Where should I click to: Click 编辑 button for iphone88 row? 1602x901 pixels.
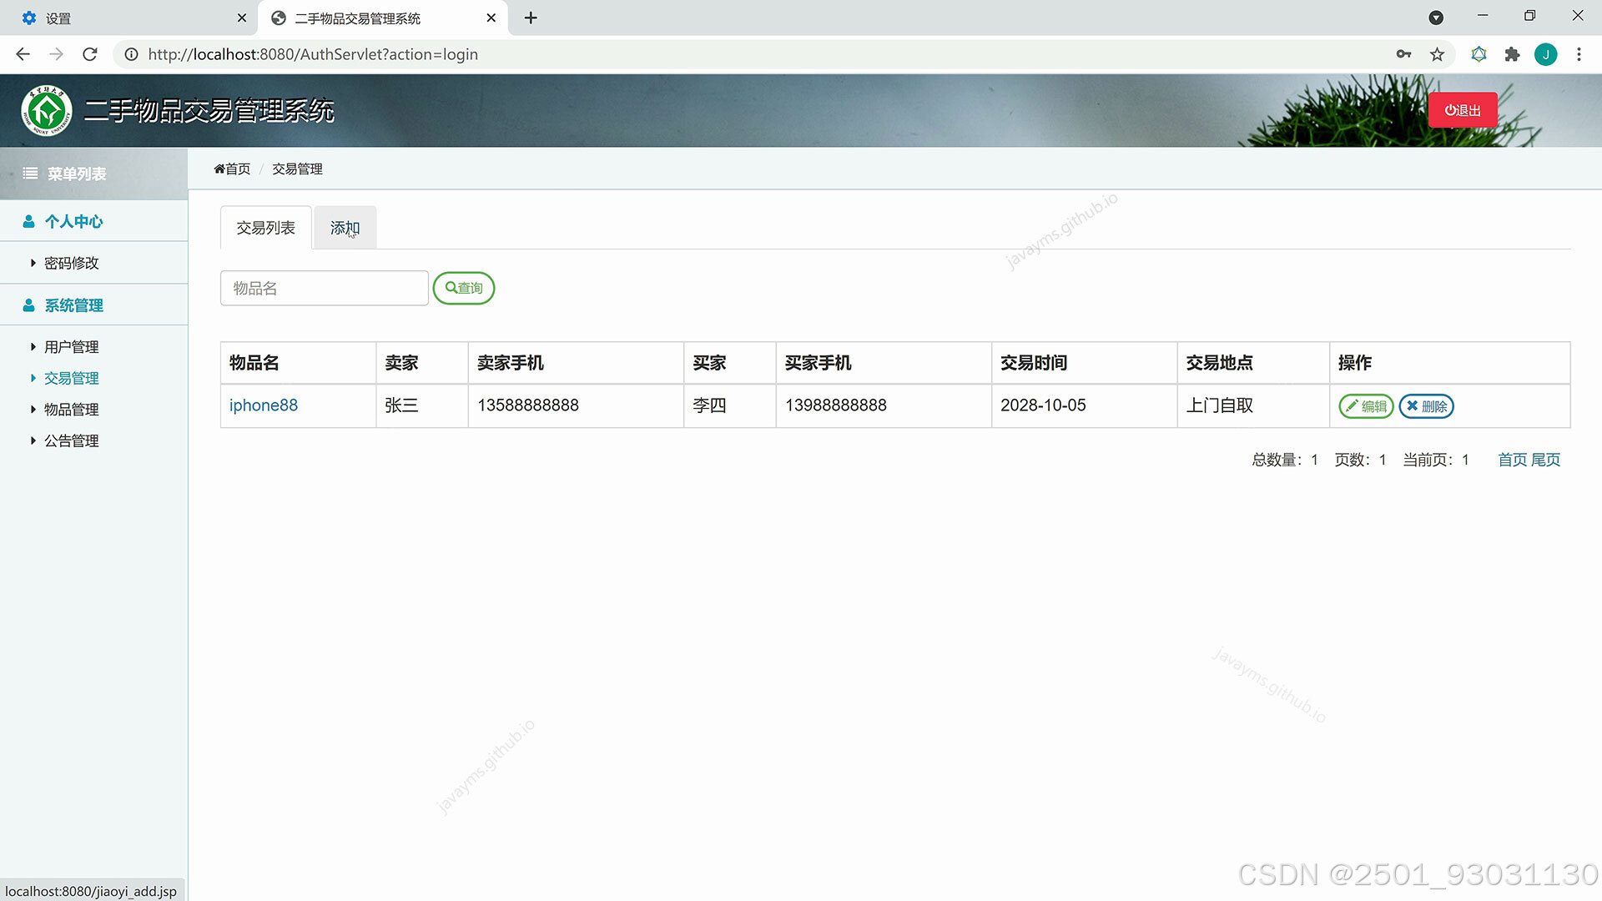click(1366, 406)
